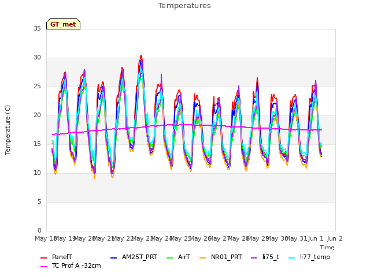Click the green AirT color marker

click(169, 258)
